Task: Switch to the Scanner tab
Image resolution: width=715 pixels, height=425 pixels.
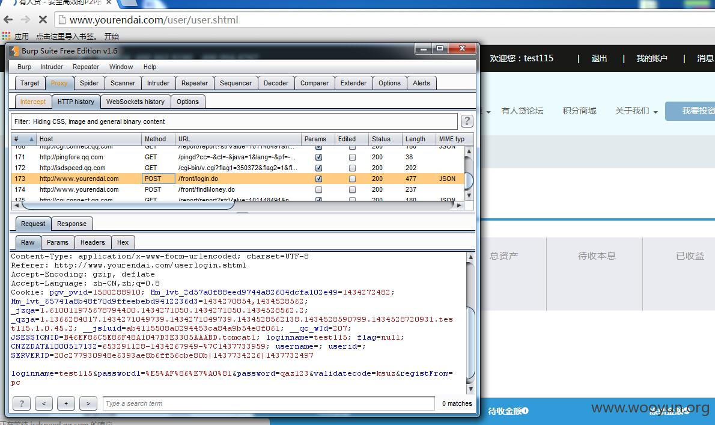Action: point(123,83)
